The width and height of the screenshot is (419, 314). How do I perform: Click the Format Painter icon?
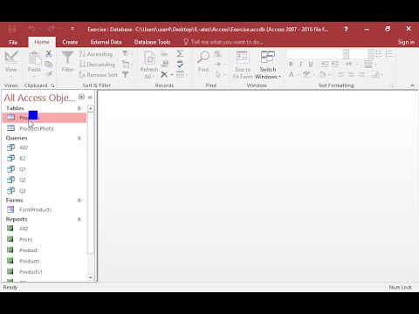49,74
